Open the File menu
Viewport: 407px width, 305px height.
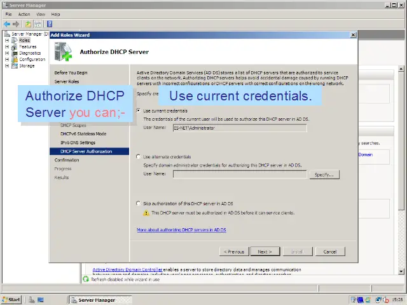coord(8,14)
